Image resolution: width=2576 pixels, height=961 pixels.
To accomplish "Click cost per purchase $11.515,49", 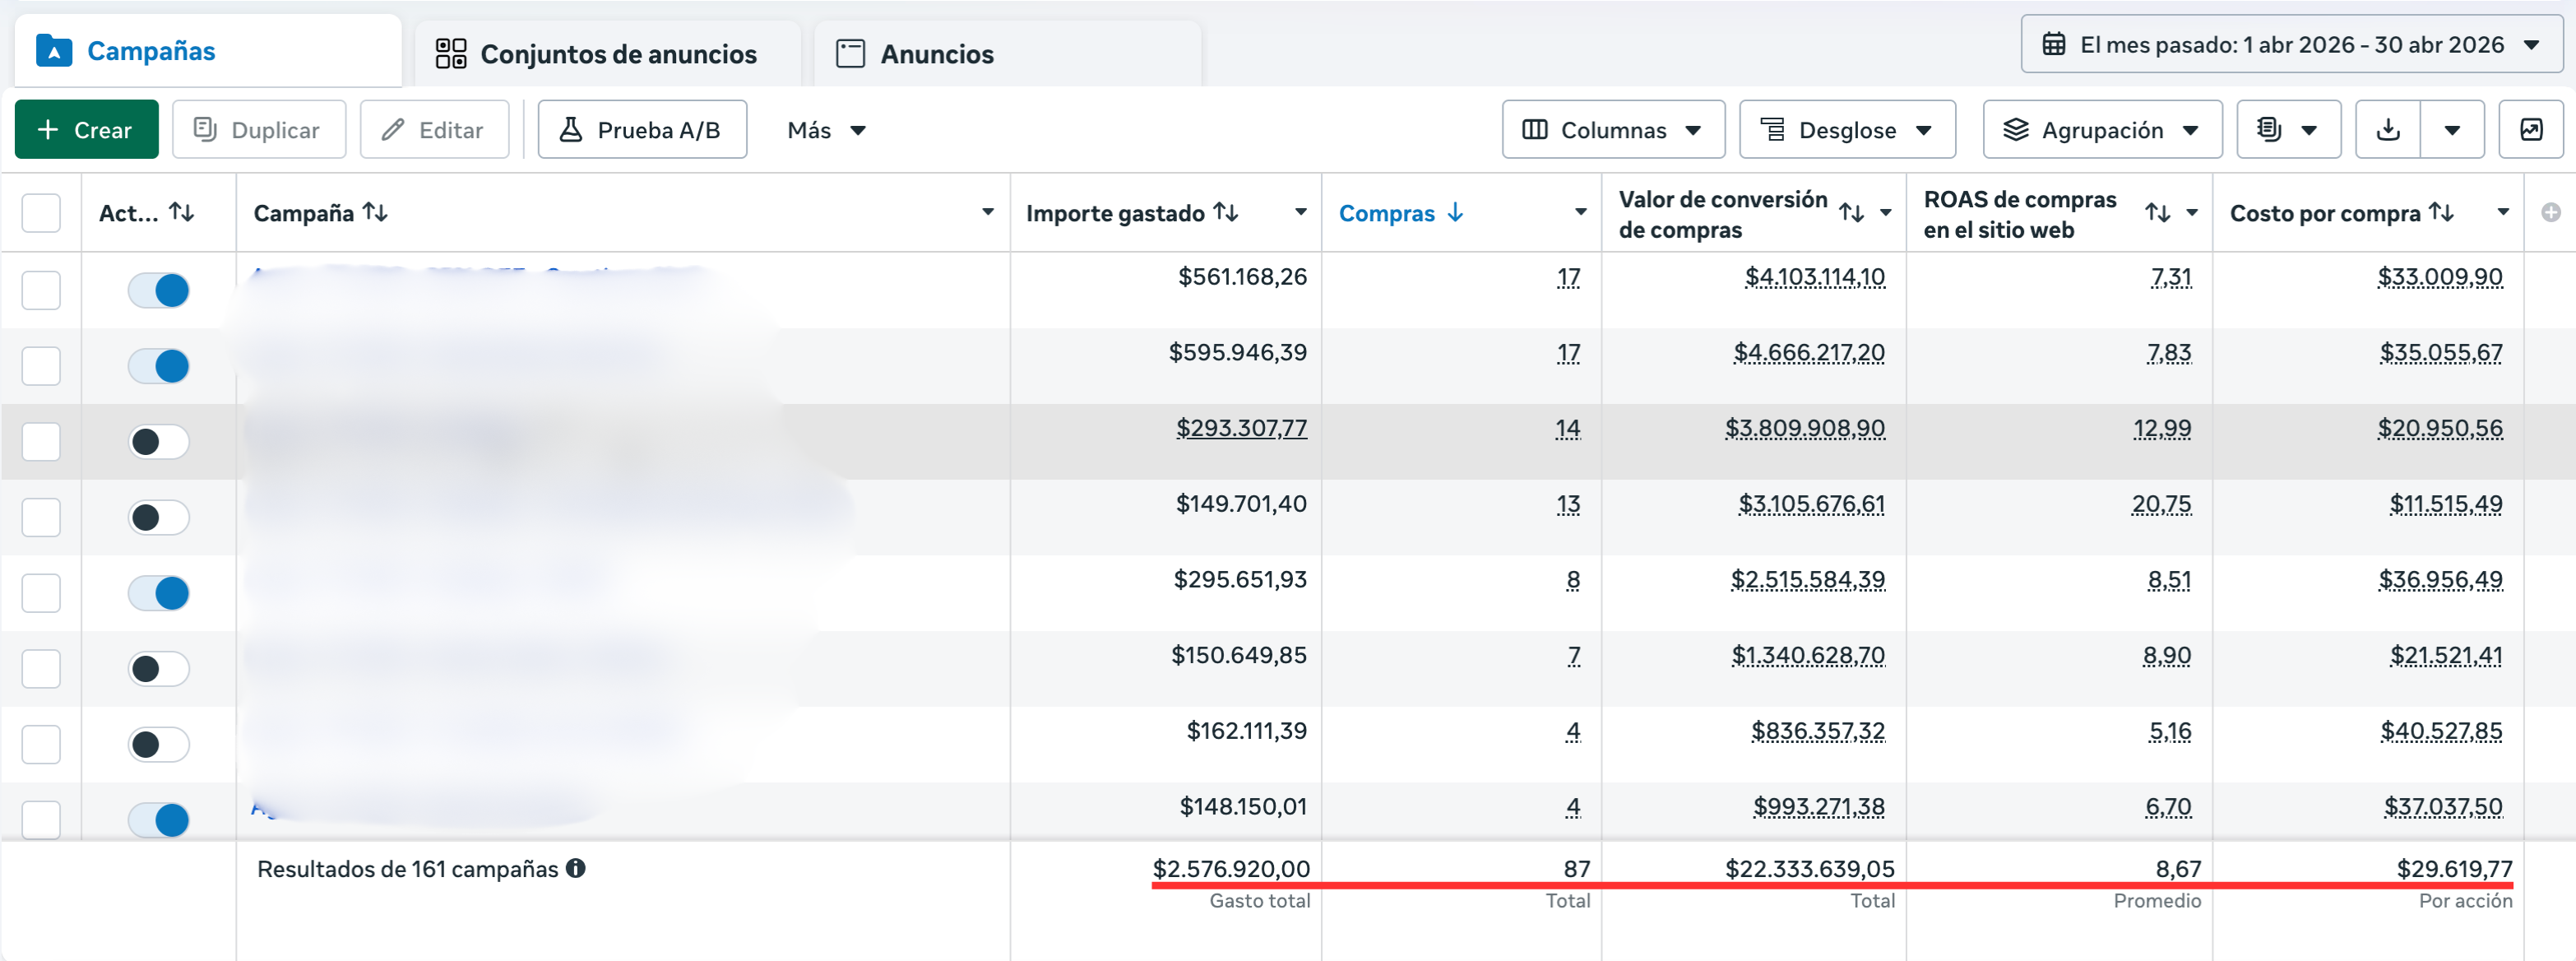I will (x=2446, y=504).
